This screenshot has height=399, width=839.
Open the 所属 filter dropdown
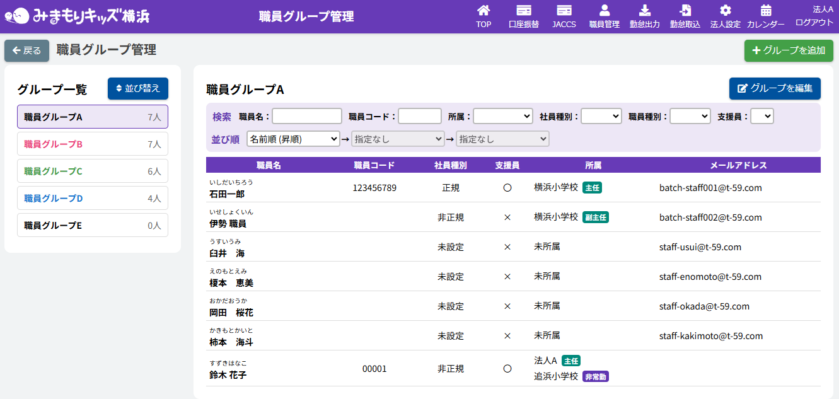click(x=503, y=116)
